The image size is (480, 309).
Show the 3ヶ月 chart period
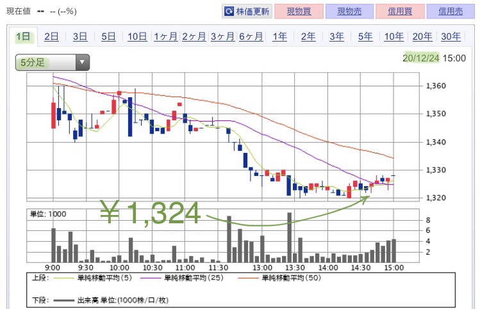pos(222,36)
